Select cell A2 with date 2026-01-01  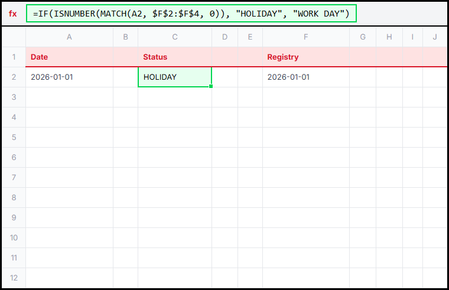69,77
